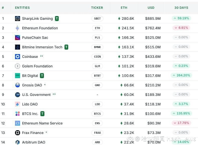Click the 59.19% change badge
This screenshot has width=198, height=145.
pos(181,18)
